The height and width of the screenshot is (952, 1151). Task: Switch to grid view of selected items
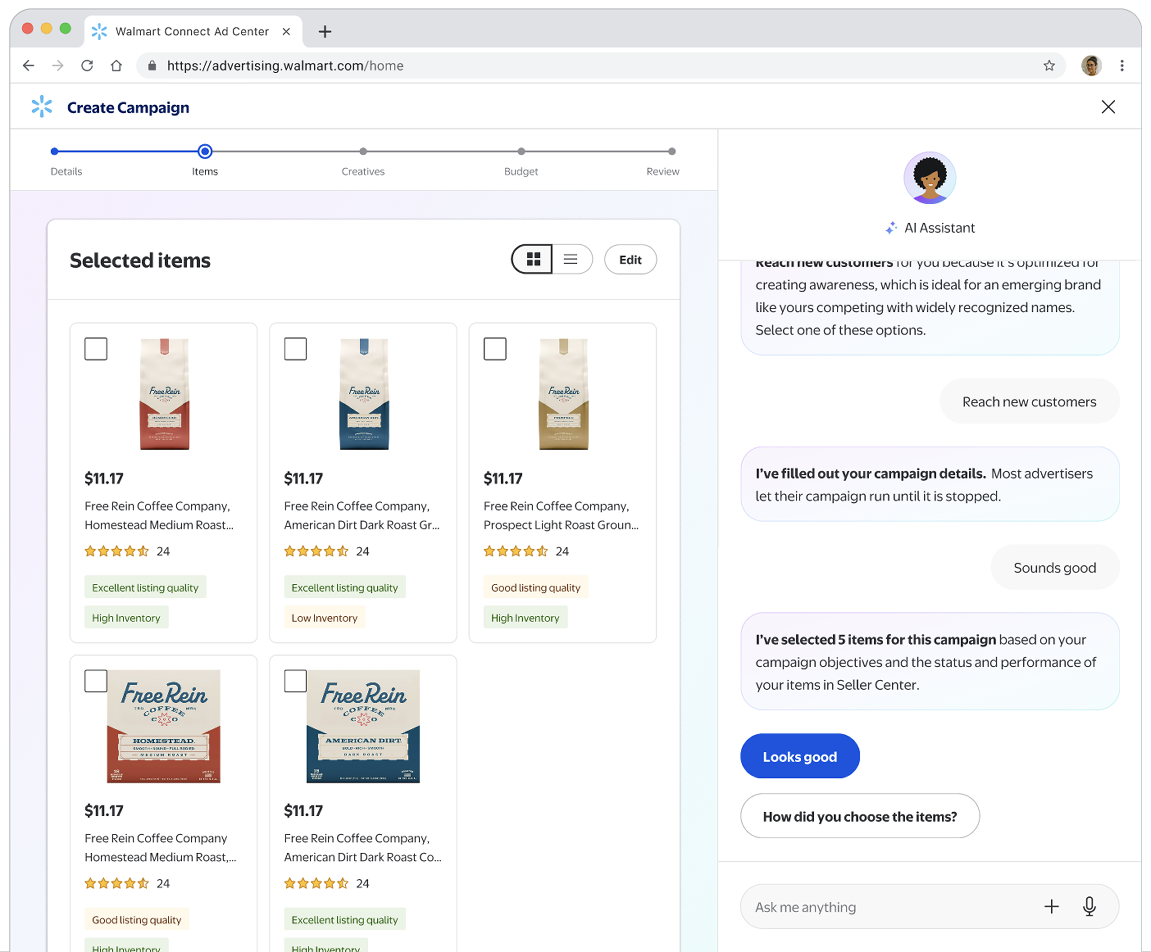(533, 259)
